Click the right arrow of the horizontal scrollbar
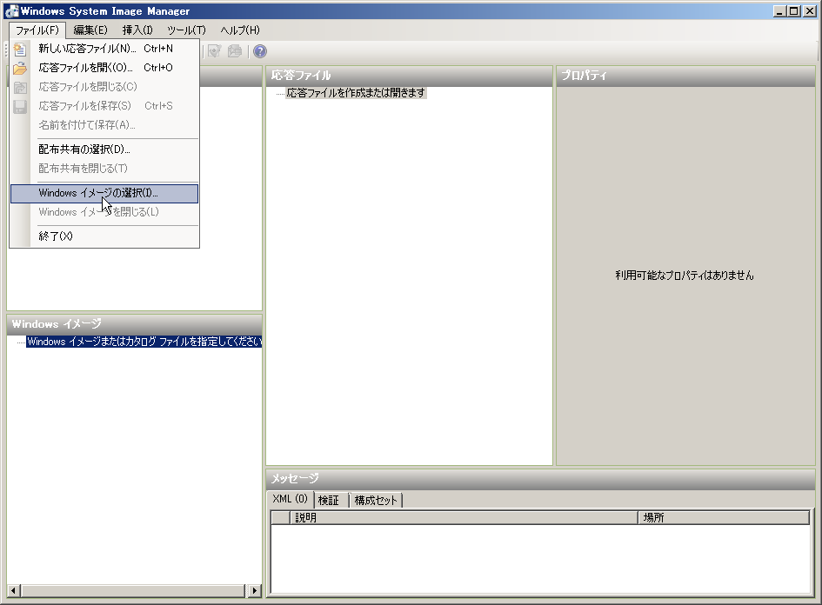 (254, 591)
